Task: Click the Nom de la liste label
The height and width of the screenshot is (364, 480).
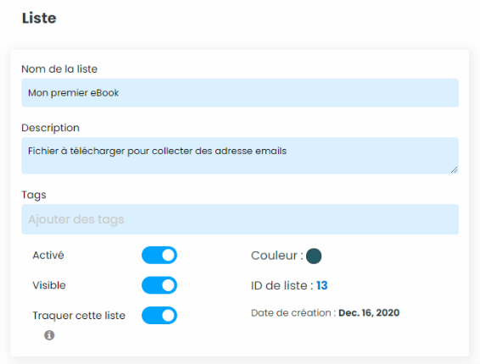Action: pyautogui.click(x=59, y=69)
